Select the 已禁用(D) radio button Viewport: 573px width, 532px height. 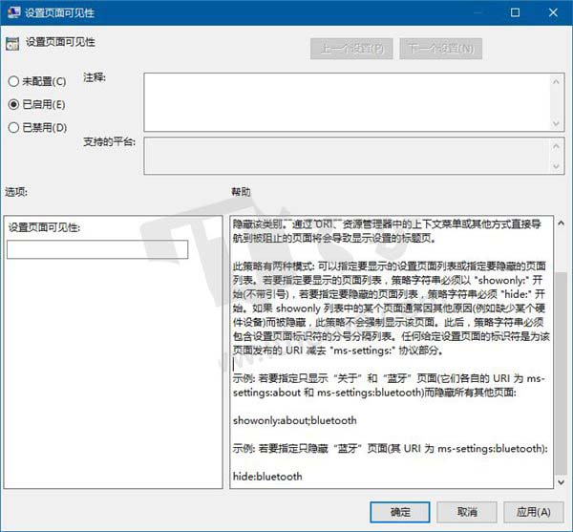(13, 127)
